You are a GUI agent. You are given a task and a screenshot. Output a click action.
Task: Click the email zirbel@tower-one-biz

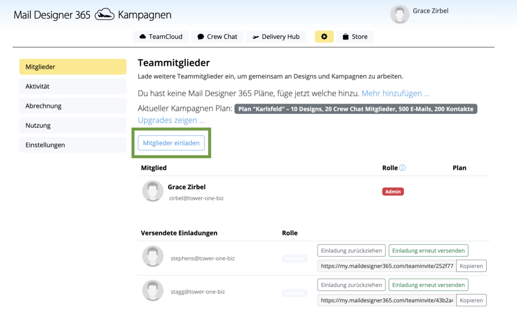click(196, 198)
